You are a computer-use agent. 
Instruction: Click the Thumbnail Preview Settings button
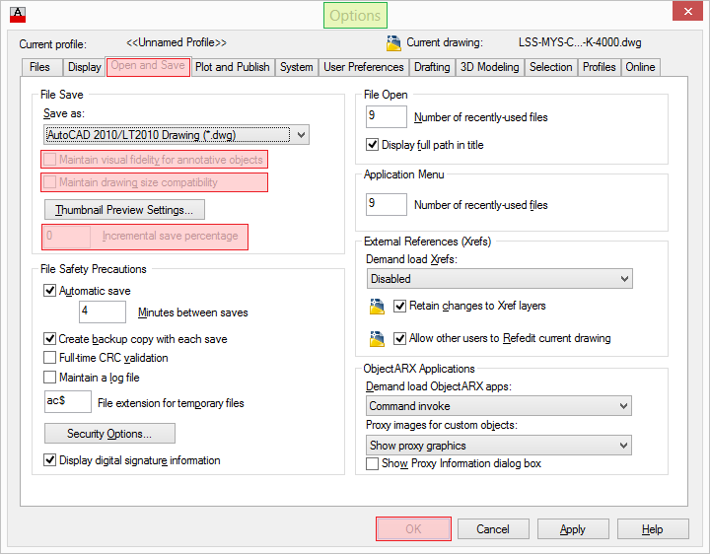coord(124,210)
